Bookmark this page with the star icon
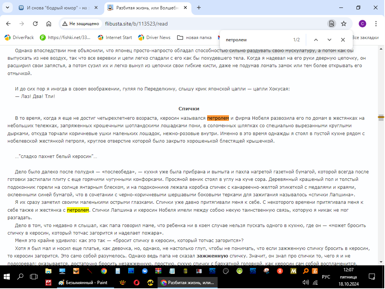 [x=344, y=24]
